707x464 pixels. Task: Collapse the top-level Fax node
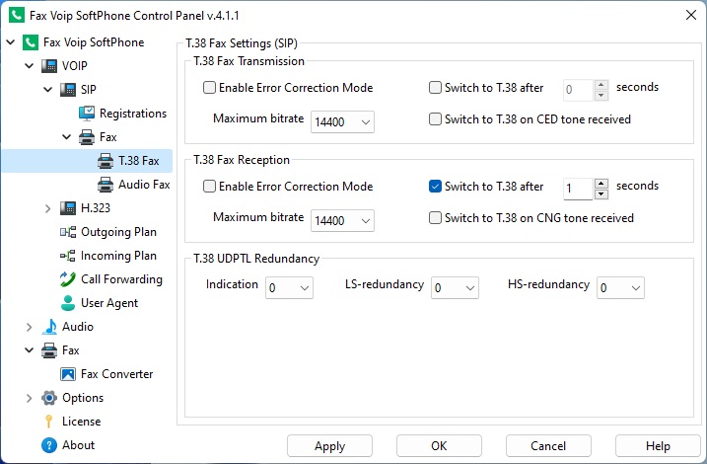[30, 350]
